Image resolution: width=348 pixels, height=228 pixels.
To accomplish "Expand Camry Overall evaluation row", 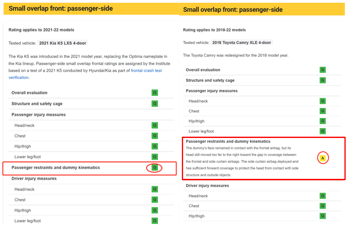I will pyautogui.click(x=262, y=70).
